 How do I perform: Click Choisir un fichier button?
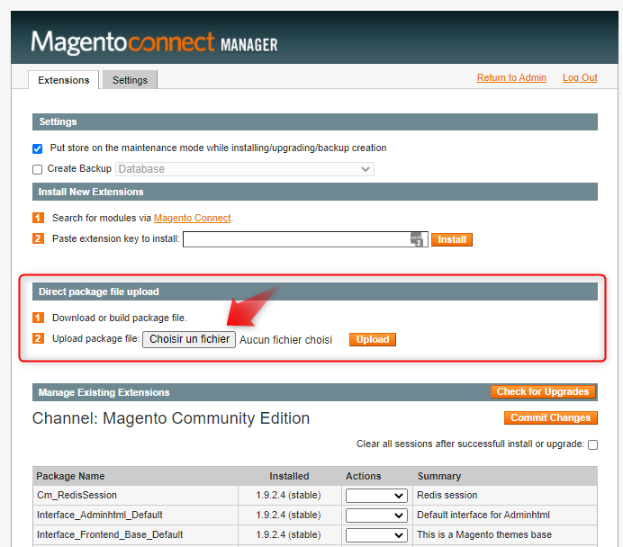(x=189, y=339)
